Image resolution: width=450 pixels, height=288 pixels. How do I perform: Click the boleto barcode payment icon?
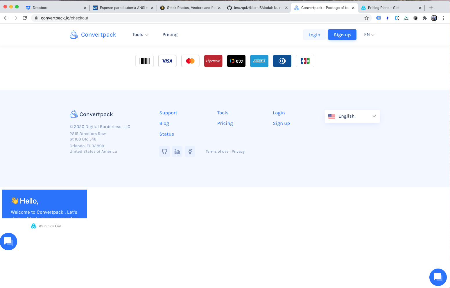pyautogui.click(x=144, y=61)
